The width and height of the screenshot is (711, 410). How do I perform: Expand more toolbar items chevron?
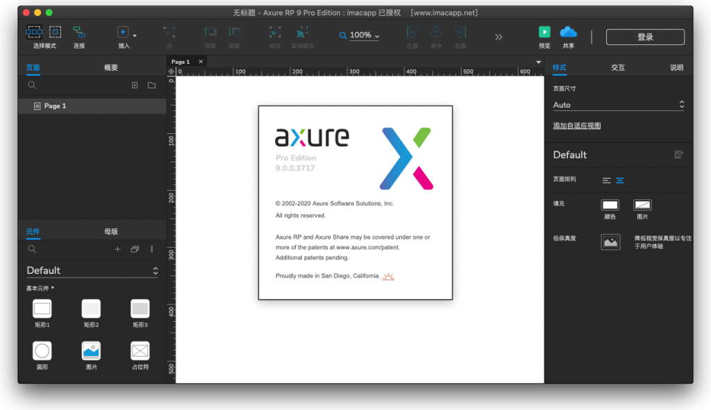point(499,37)
